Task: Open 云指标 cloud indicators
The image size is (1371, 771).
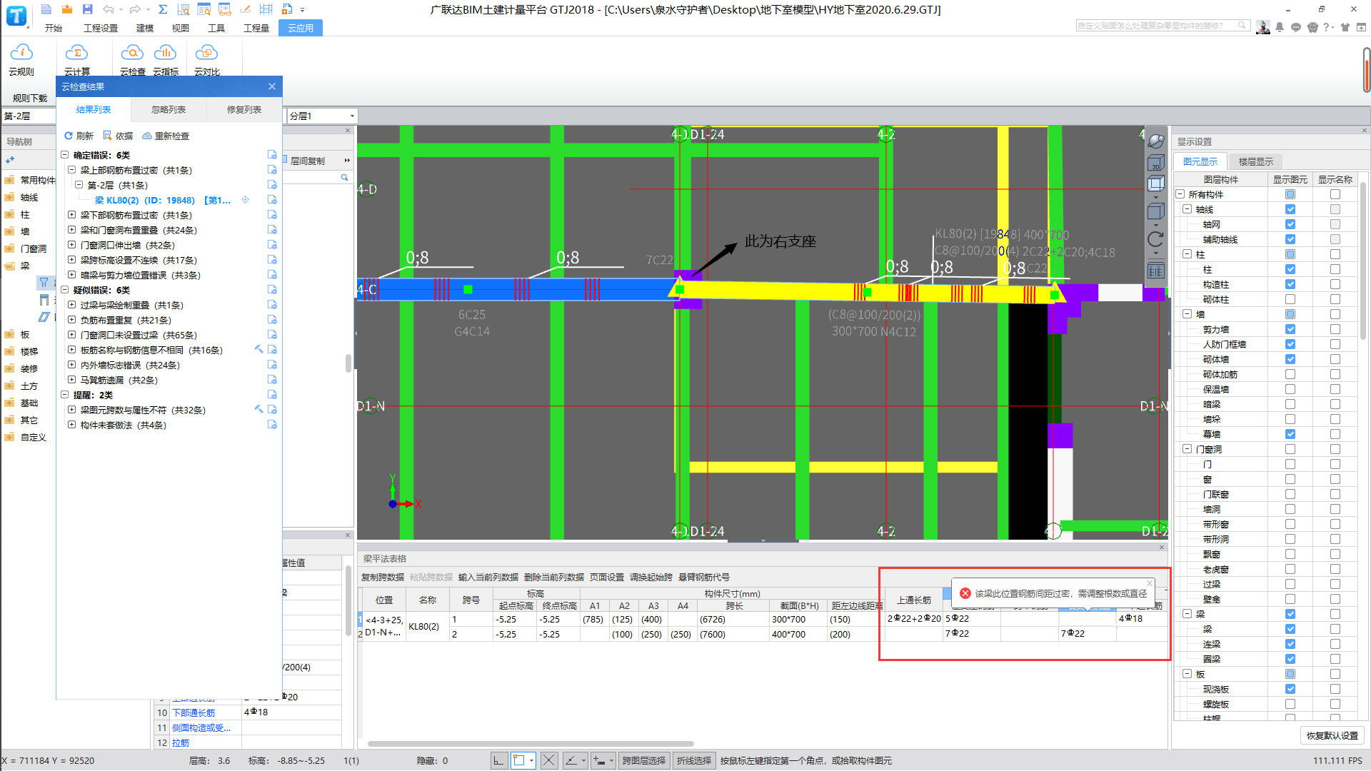Action: [x=165, y=60]
